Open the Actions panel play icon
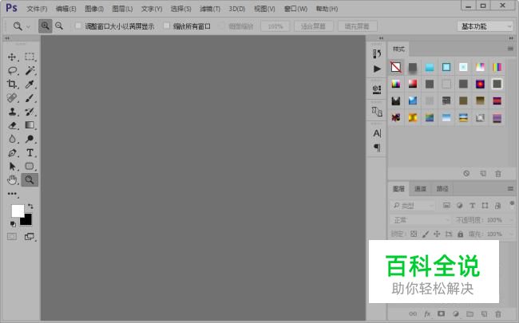The height and width of the screenshot is (323, 519). click(x=377, y=69)
